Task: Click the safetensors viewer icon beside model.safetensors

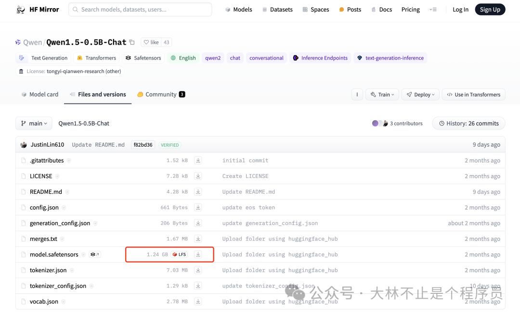Action: pos(94,254)
